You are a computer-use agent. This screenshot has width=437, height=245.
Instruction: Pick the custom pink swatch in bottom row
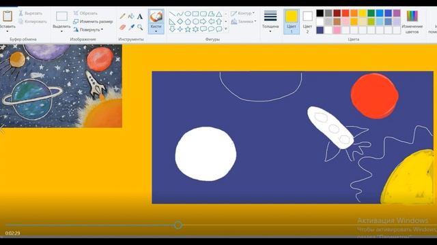coord(337,30)
